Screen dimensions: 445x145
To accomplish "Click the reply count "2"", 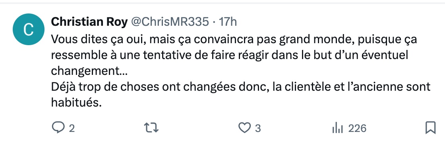I will coord(72,129).
